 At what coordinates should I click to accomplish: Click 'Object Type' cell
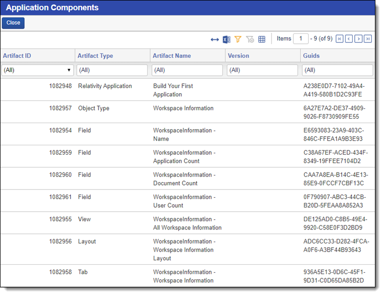pyautogui.click(x=93, y=108)
